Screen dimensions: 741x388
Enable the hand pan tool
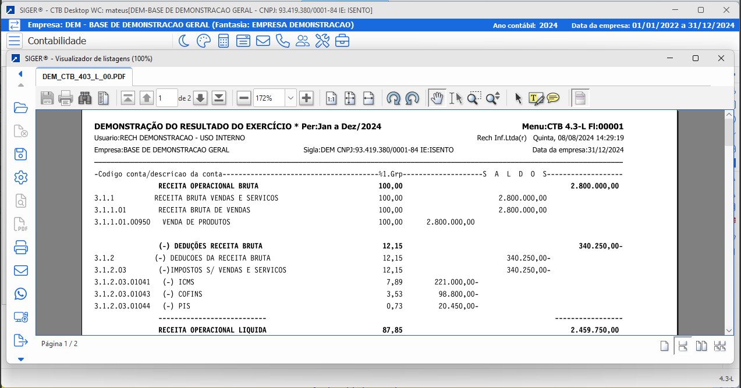point(436,98)
